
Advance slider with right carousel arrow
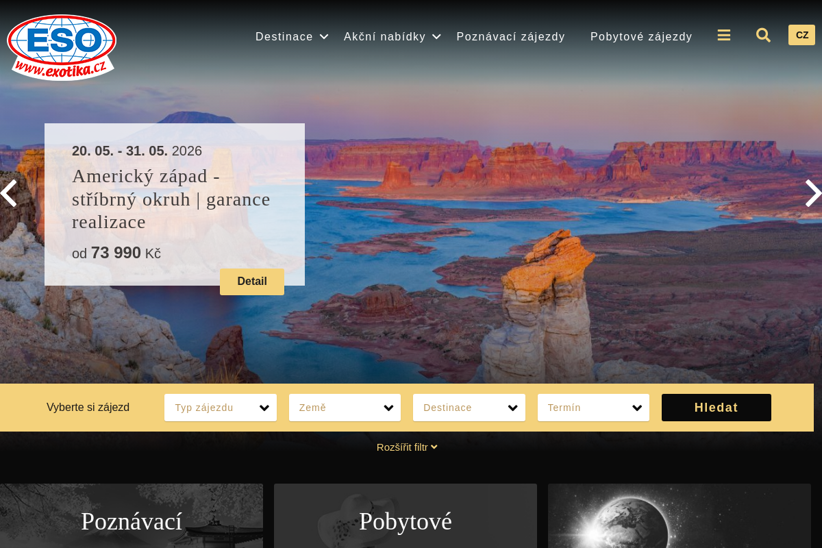[x=814, y=194]
